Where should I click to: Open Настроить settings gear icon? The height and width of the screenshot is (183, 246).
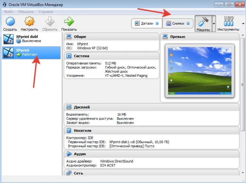29,21
